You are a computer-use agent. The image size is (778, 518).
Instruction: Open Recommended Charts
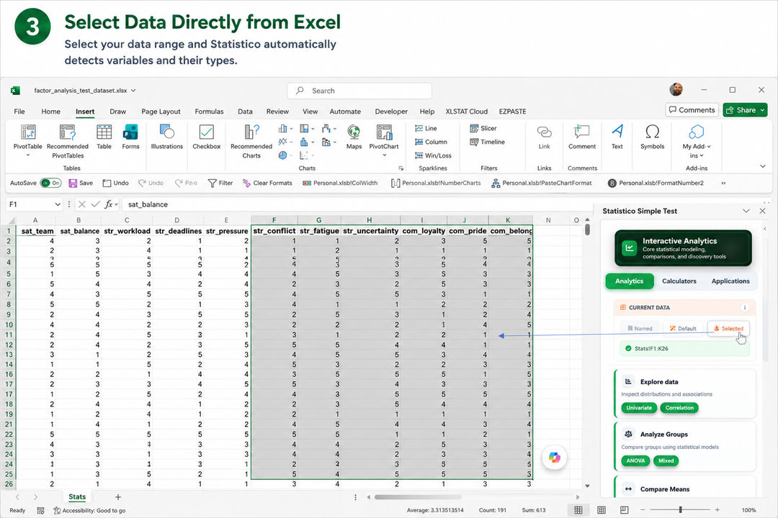tap(251, 141)
